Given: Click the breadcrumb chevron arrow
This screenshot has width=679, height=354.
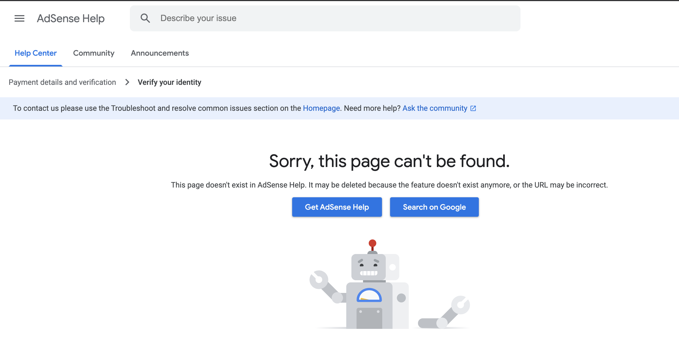Looking at the screenshot, I should [127, 82].
